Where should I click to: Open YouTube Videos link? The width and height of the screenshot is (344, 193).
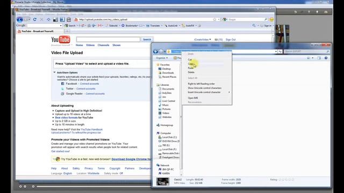(90, 45)
